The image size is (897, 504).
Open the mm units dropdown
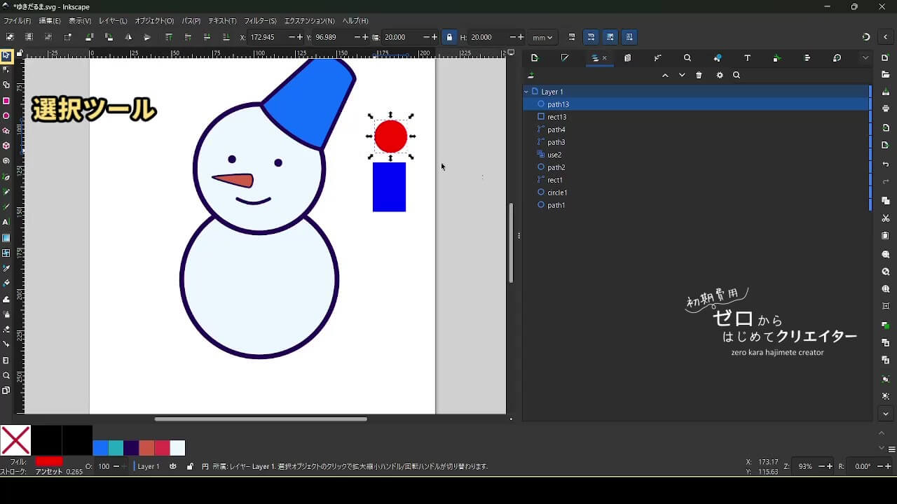[542, 37]
